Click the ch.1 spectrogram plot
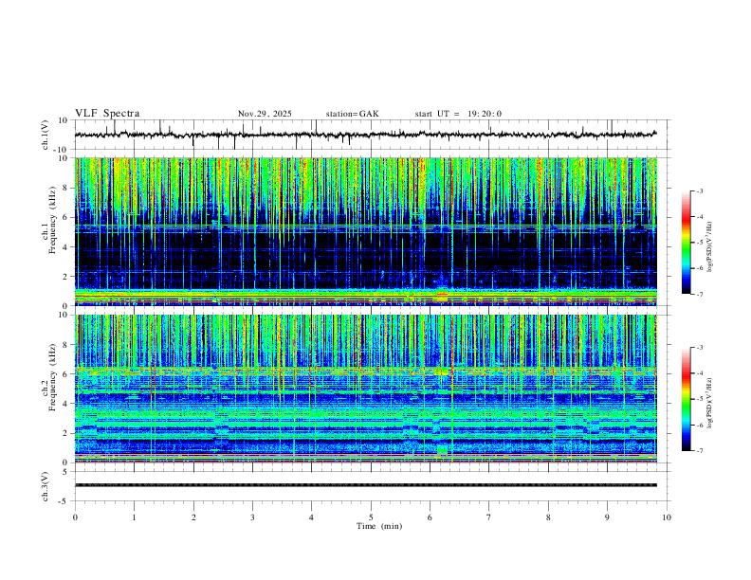 (366, 231)
